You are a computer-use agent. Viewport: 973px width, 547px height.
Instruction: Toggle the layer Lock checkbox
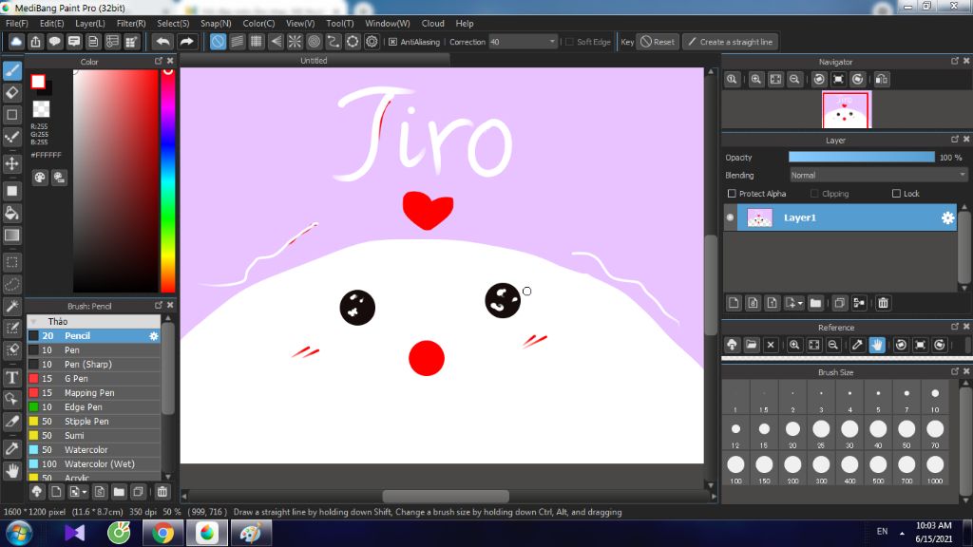coord(896,194)
